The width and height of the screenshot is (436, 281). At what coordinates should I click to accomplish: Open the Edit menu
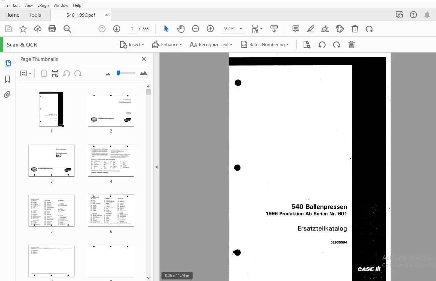tap(16, 5)
